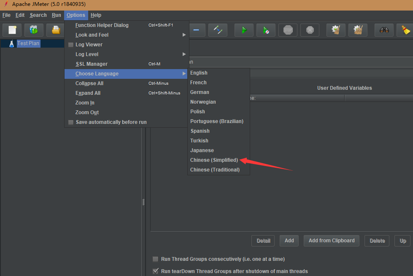Image resolution: width=413 pixels, height=276 pixels.
Task: Click the New test plan toolbar icon
Action: 12,30
